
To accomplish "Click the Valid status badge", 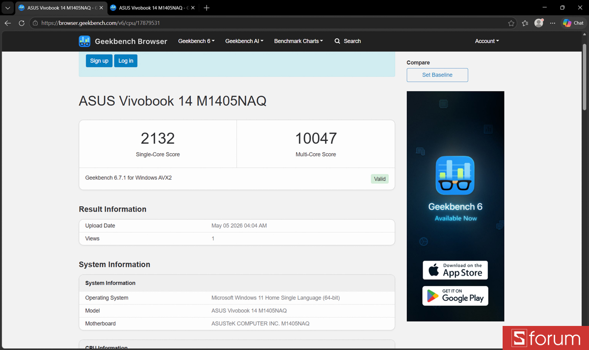I will [x=380, y=179].
